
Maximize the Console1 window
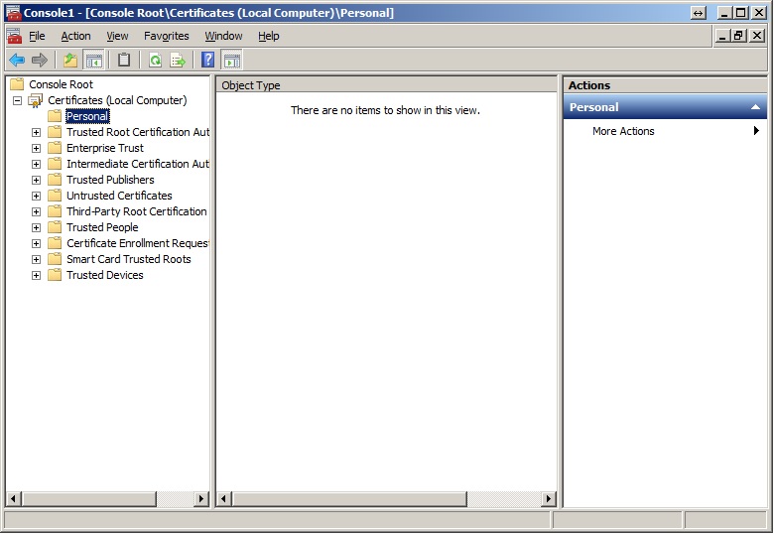(x=741, y=13)
